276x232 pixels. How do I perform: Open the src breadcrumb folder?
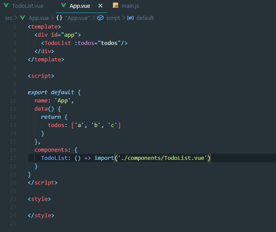[9, 18]
